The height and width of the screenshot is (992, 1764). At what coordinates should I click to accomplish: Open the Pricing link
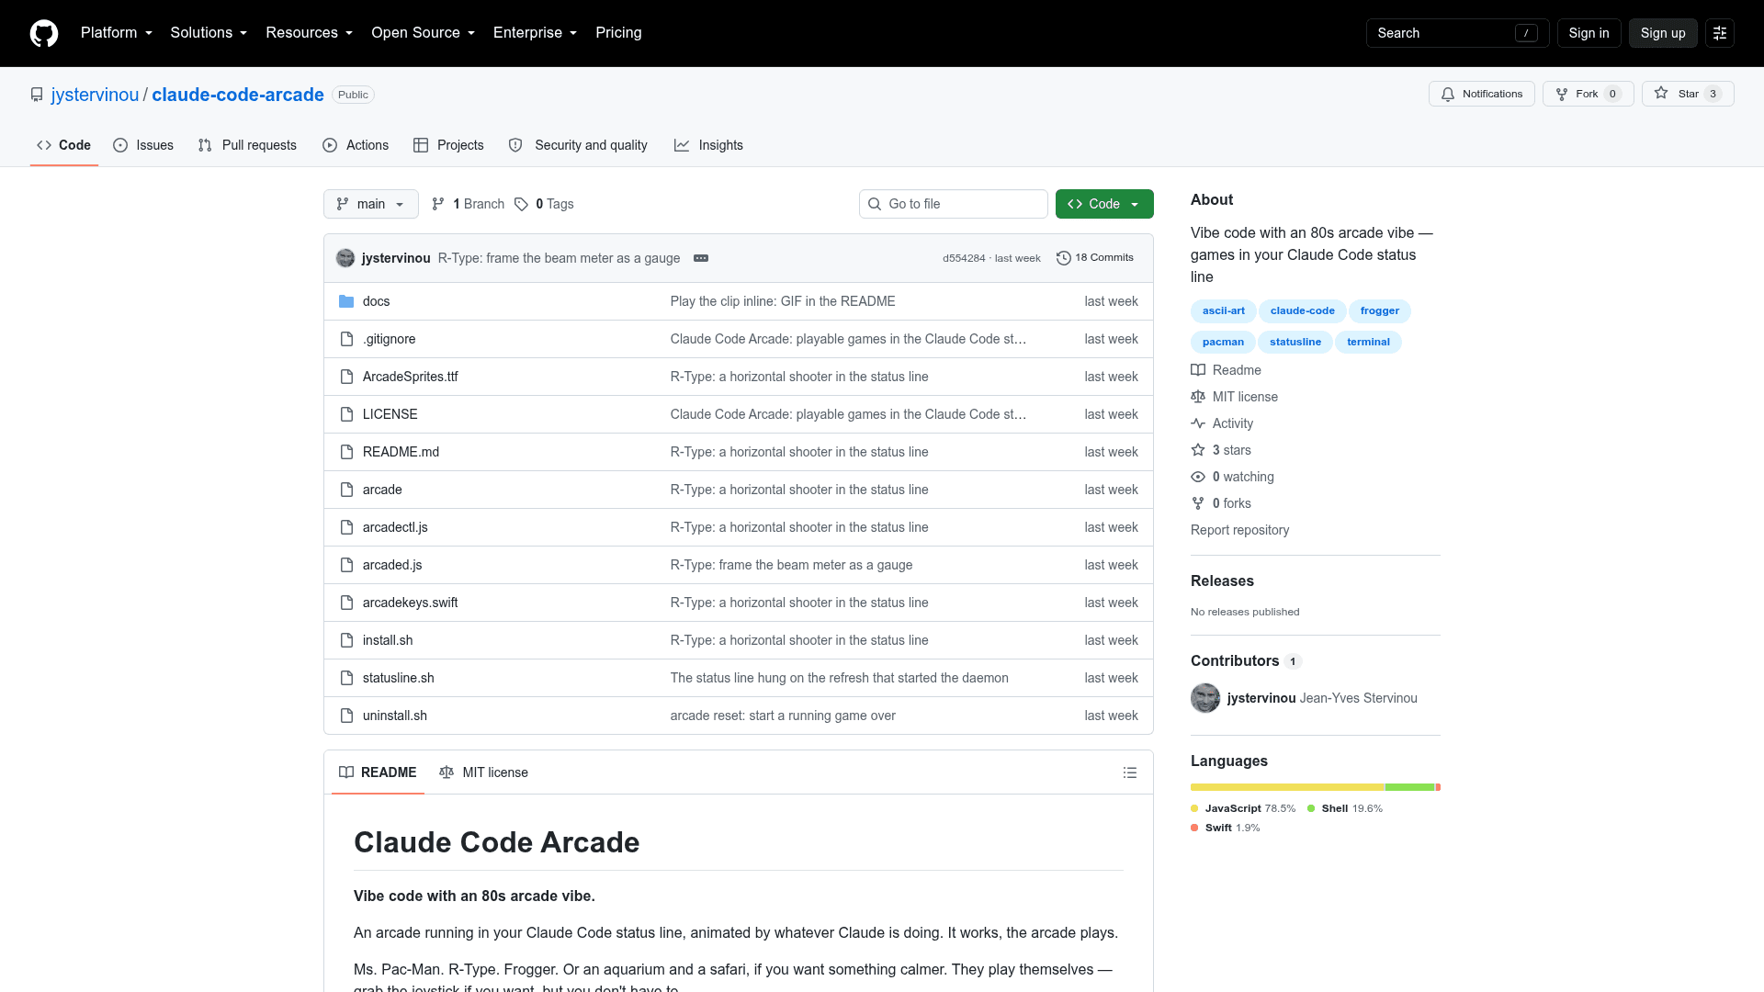point(618,33)
